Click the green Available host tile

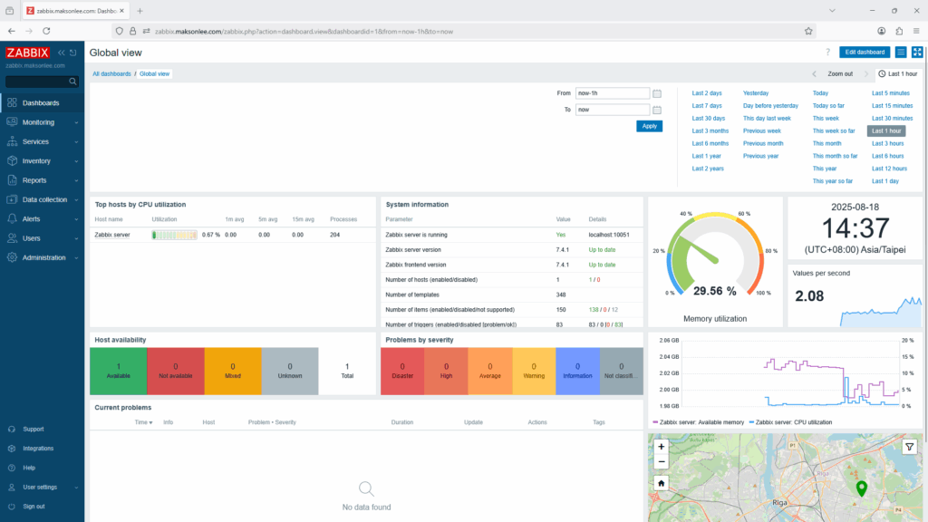click(x=119, y=371)
